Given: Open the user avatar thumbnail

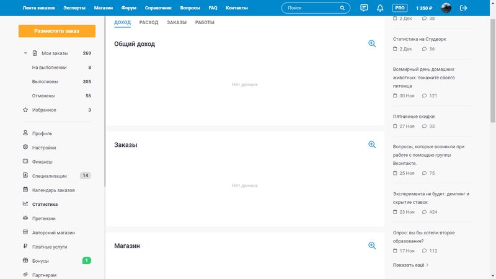Looking at the screenshot, I should click(x=446, y=8).
